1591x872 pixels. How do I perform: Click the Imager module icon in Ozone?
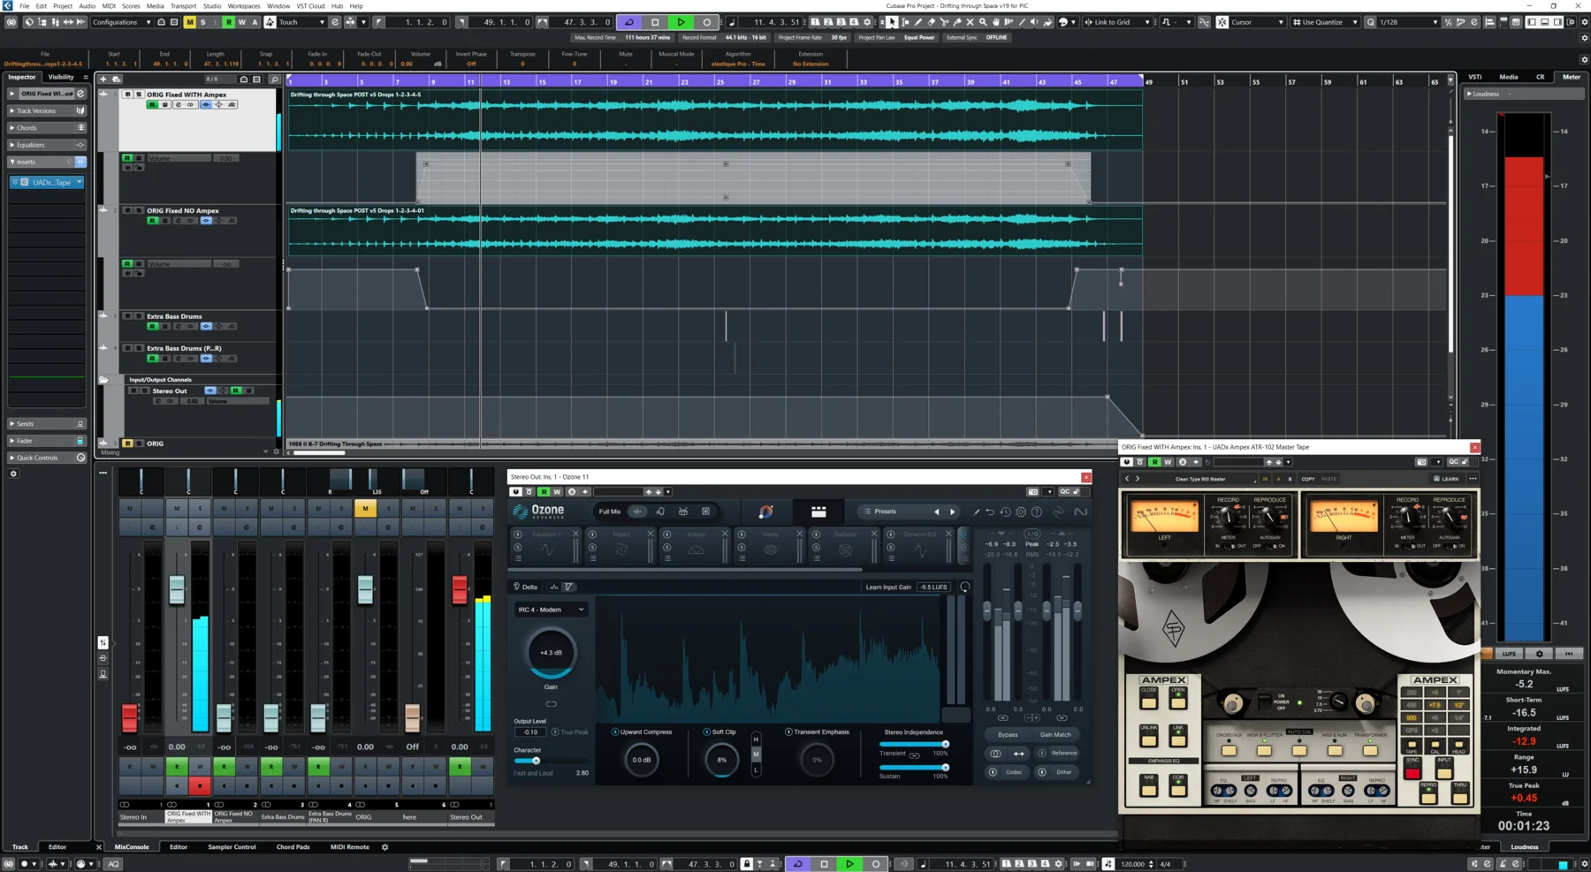(697, 549)
